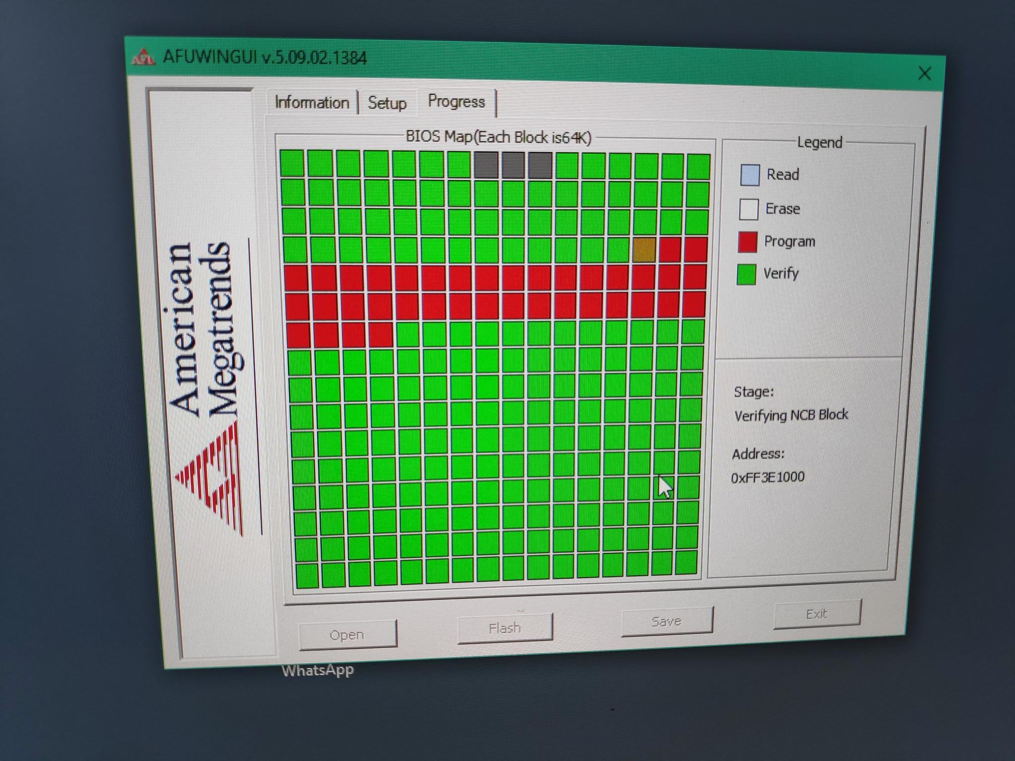Open the Setup tab
1015x761 pixels.
[387, 103]
